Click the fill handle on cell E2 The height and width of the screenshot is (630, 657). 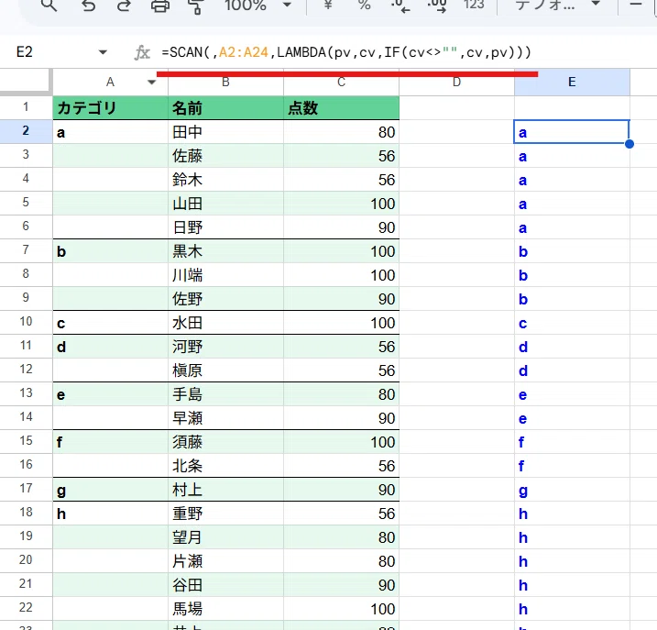629,144
